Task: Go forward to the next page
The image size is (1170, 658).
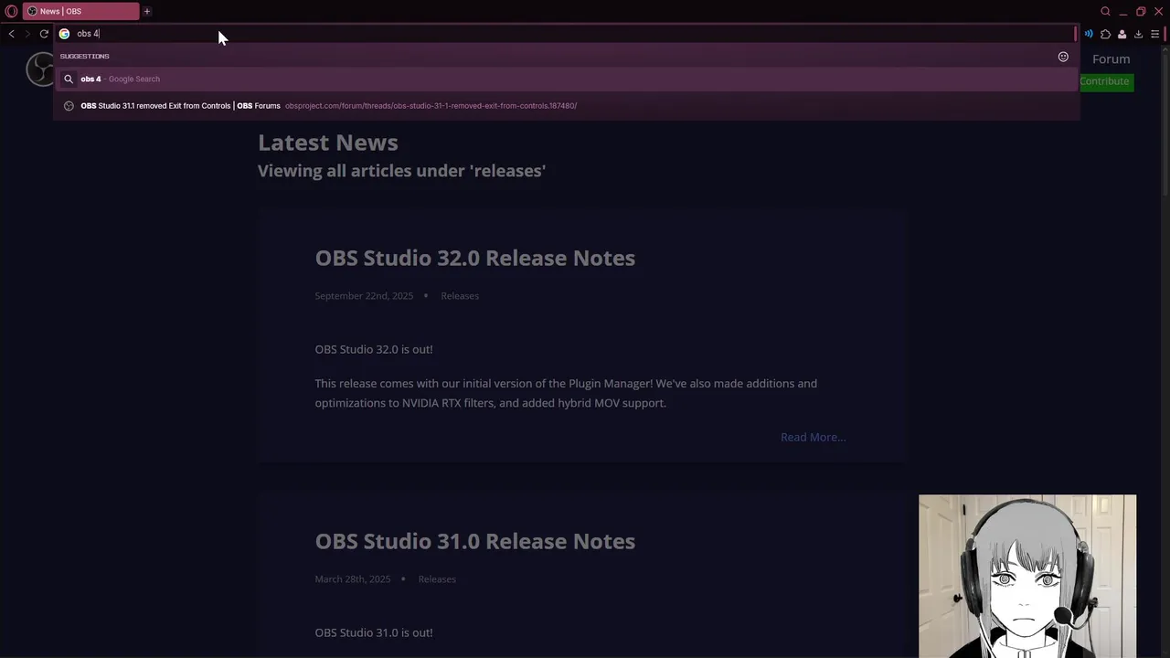Action: (x=27, y=34)
